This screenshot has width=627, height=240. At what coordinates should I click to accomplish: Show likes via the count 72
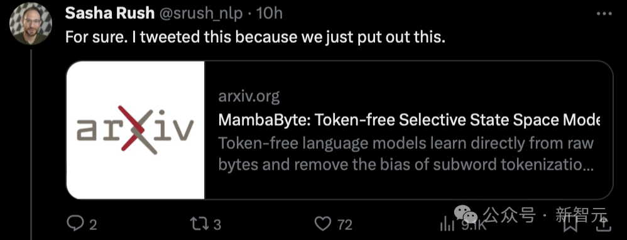pyautogui.click(x=345, y=225)
